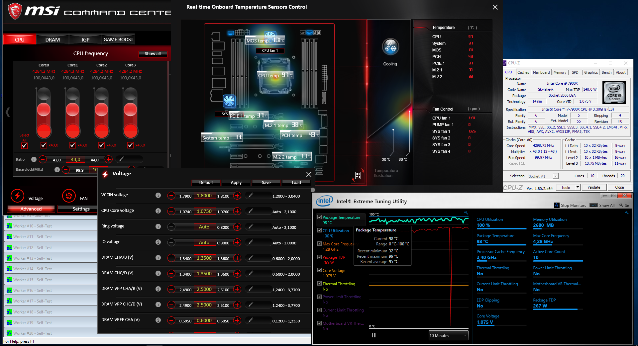Switch to the IGP tab
Viewport: 638px width, 346px height.
[85, 40]
